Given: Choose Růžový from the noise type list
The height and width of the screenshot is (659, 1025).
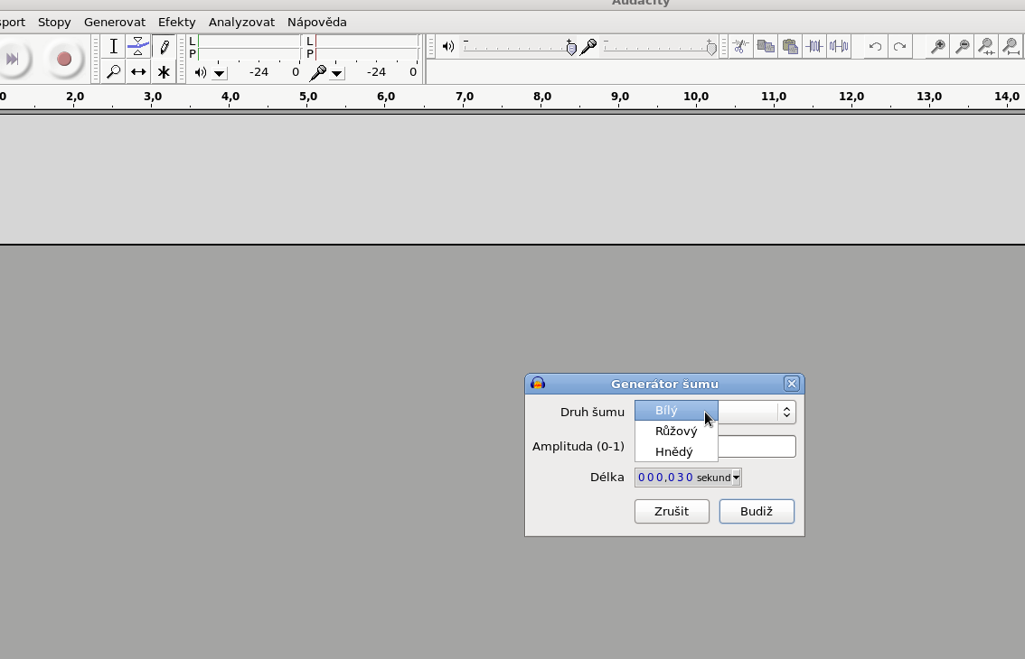Looking at the screenshot, I should 676,431.
